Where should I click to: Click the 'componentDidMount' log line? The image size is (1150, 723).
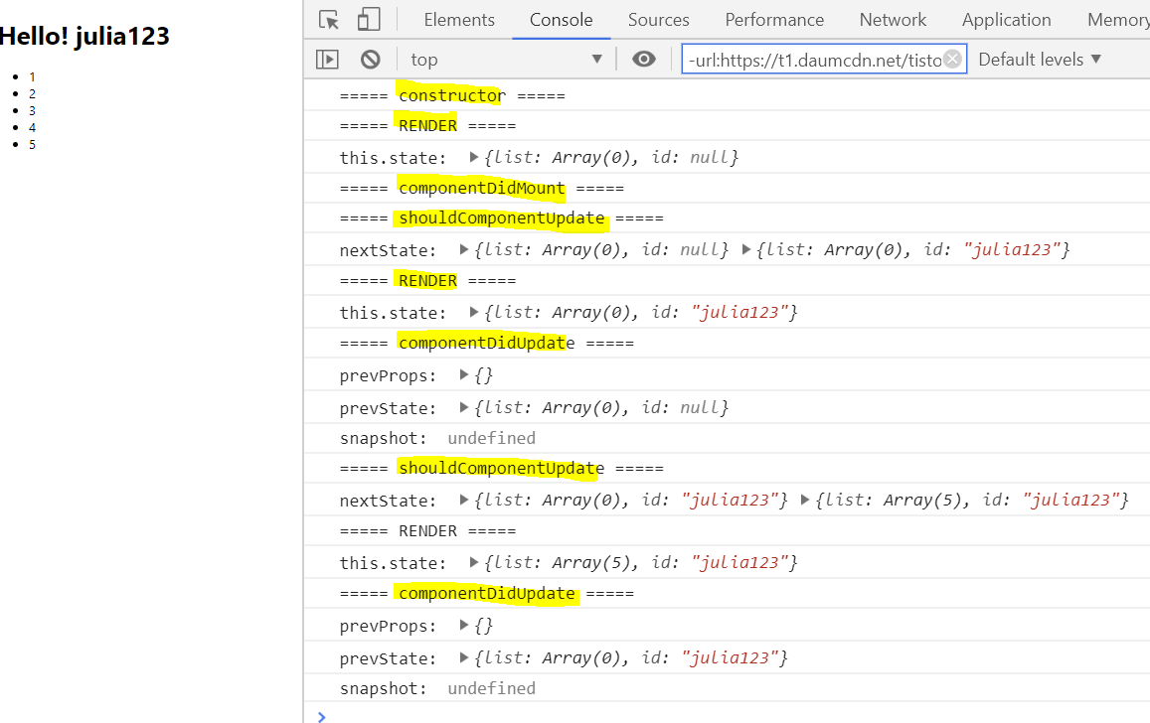click(x=482, y=189)
